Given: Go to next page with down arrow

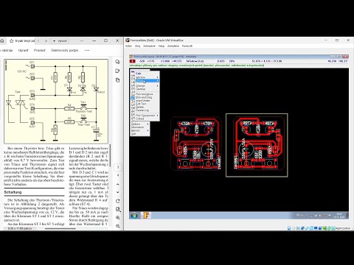Looking at the screenshot, I should 118,192.
